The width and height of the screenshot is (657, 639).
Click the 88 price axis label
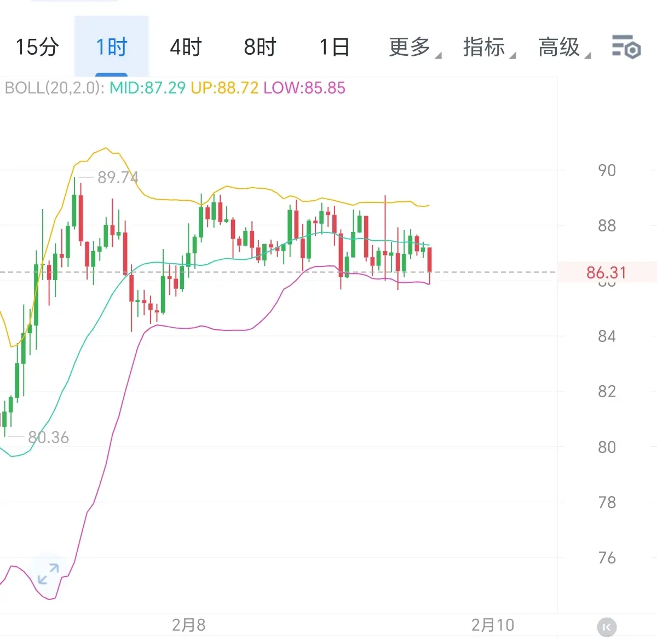(607, 226)
